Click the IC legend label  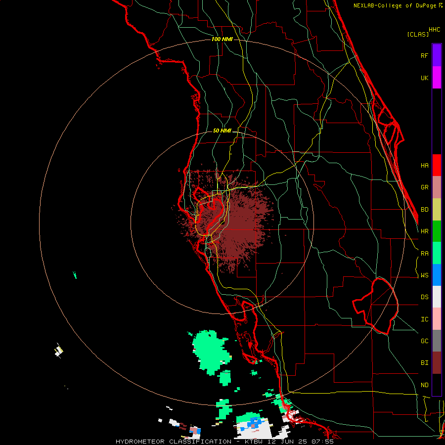coord(424,319)
